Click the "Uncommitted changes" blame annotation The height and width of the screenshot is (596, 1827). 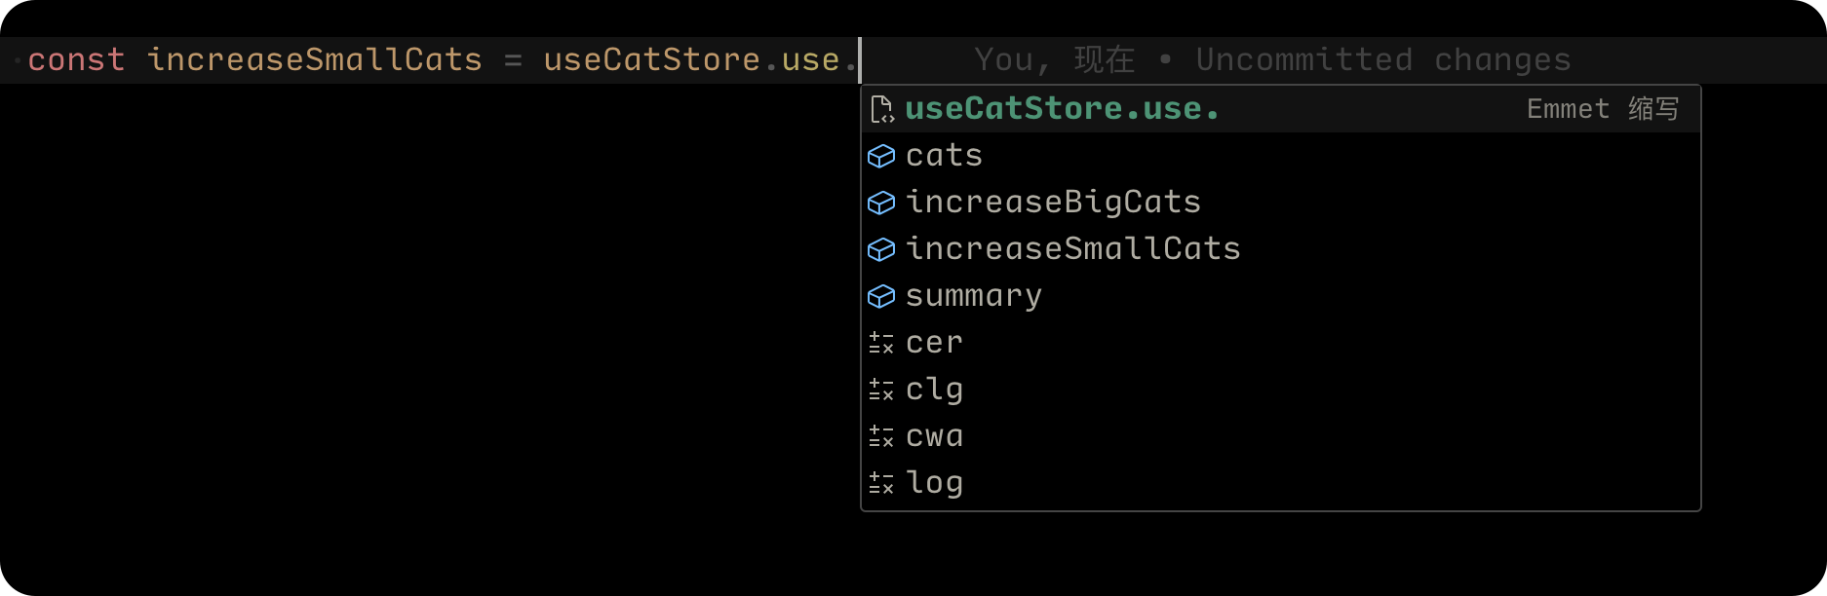[x=1382, y=60]
